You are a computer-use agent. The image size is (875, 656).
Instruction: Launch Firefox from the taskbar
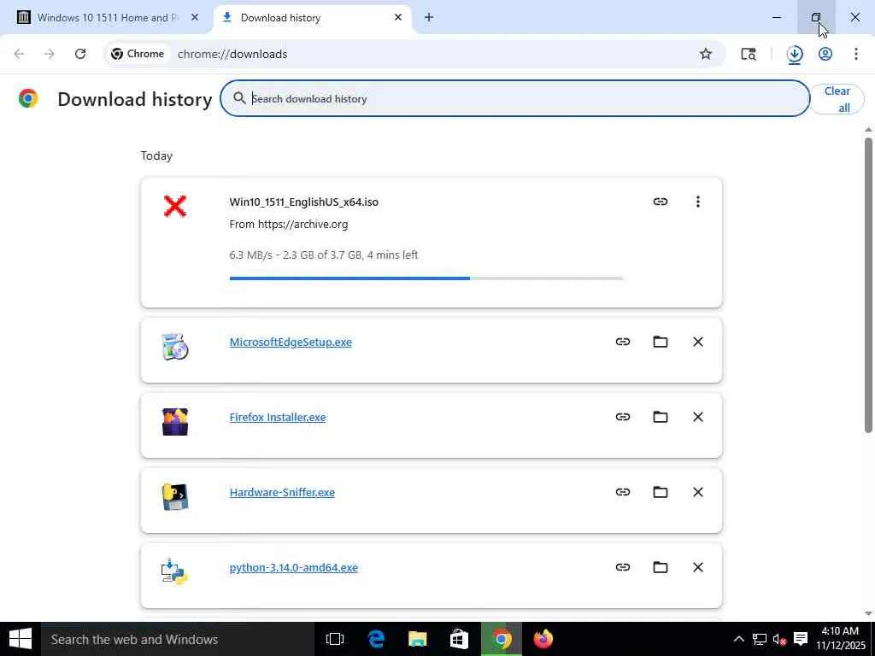543,639
